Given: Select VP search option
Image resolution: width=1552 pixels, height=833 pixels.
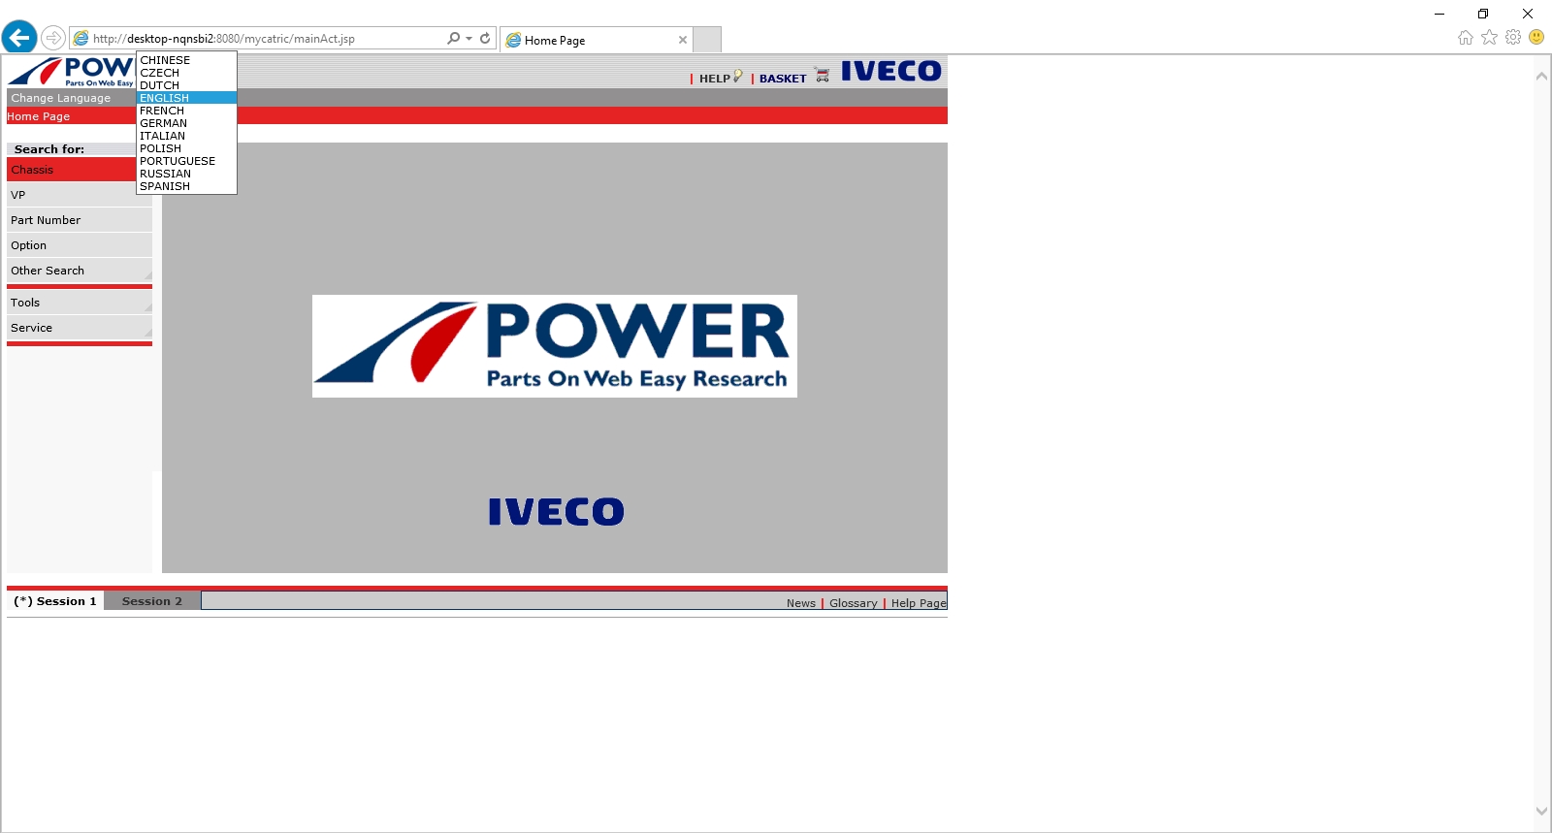Looking at the screenshot, I should (80, 195).
